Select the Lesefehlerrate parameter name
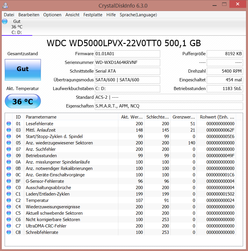The image size is (248, 251). (x=40, y=123)
